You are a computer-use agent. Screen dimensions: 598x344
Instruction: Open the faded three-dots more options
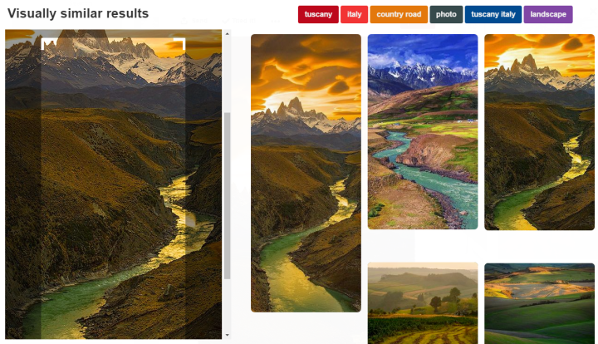tap(276, 21)
